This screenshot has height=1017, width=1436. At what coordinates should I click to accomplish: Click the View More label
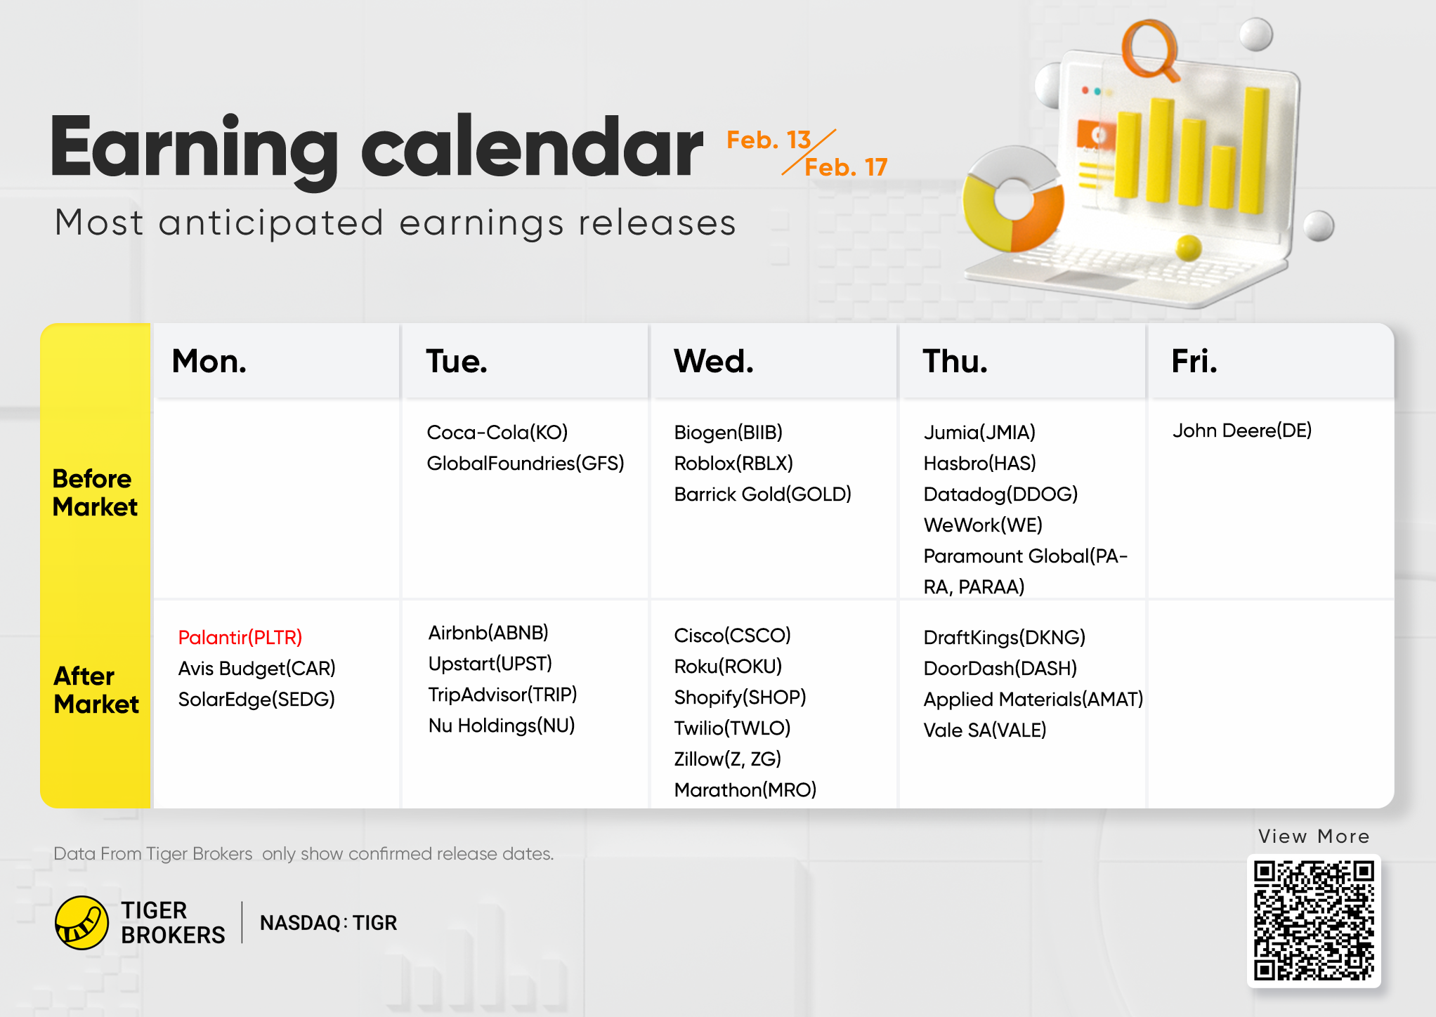1314,836
